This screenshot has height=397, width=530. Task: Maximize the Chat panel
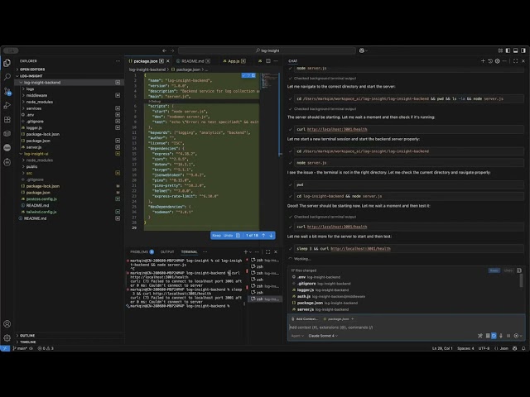point(515,60)
